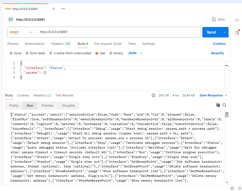The width and height of the screenshot is (242, 191).
Task: Select the form-data body type
Action: pos(27,53)
